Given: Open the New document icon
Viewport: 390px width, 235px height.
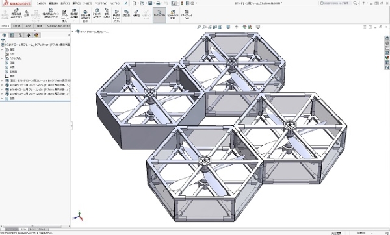Looking at the screenshot, I should [x=135, y=3].
